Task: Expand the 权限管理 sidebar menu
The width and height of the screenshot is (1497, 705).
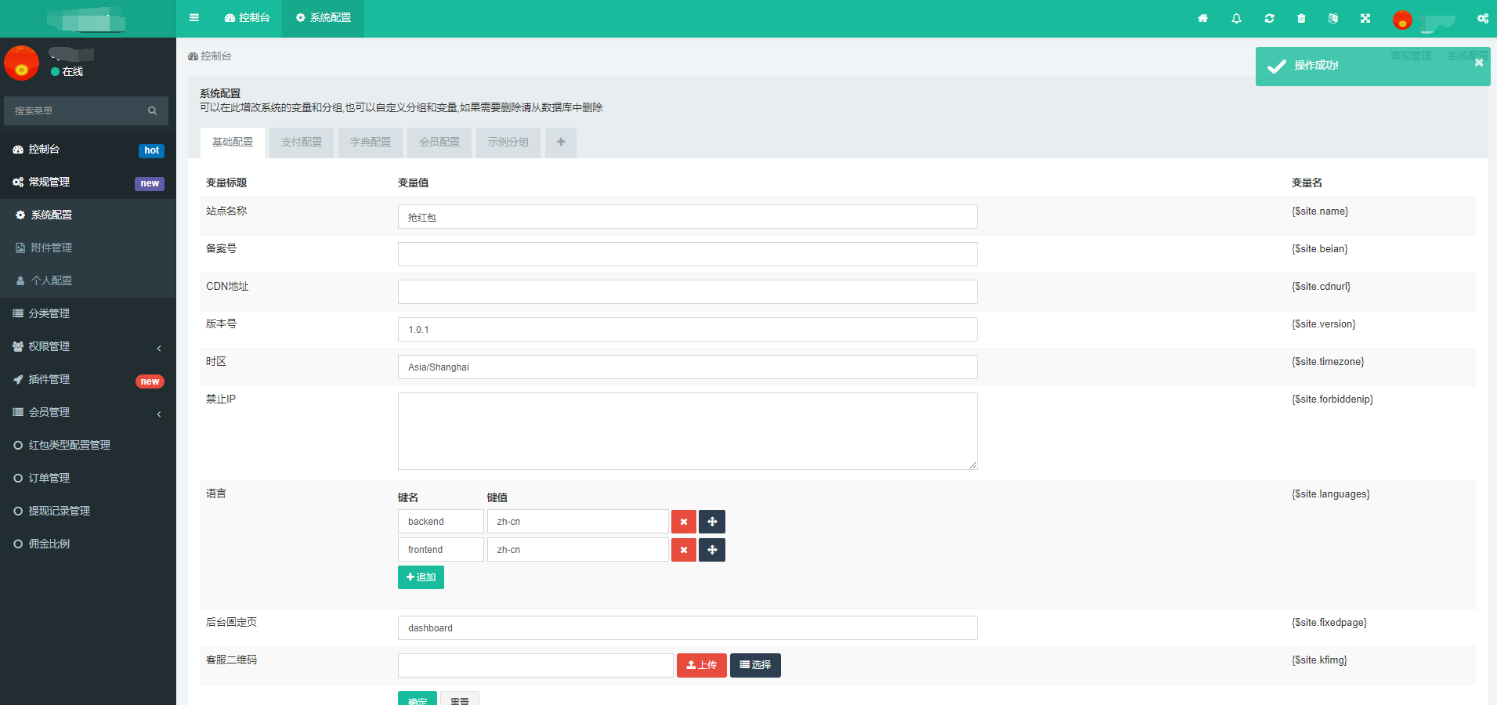Action: point(86,346)
